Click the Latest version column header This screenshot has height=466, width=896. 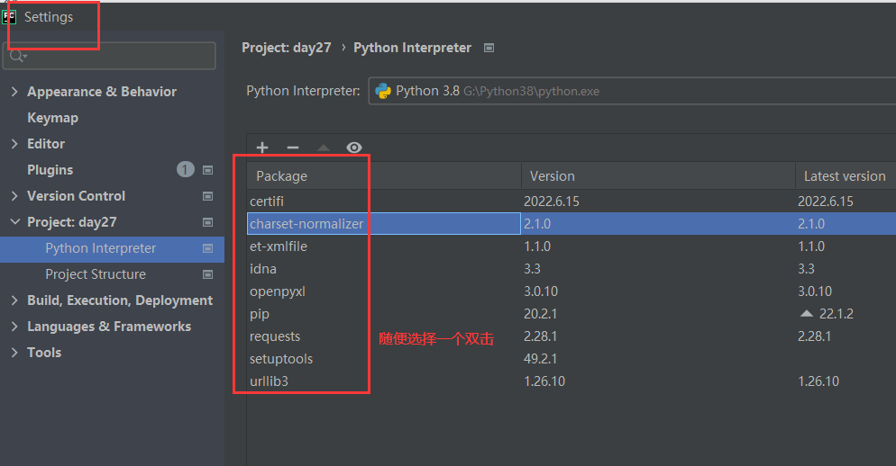click(845, 176)
